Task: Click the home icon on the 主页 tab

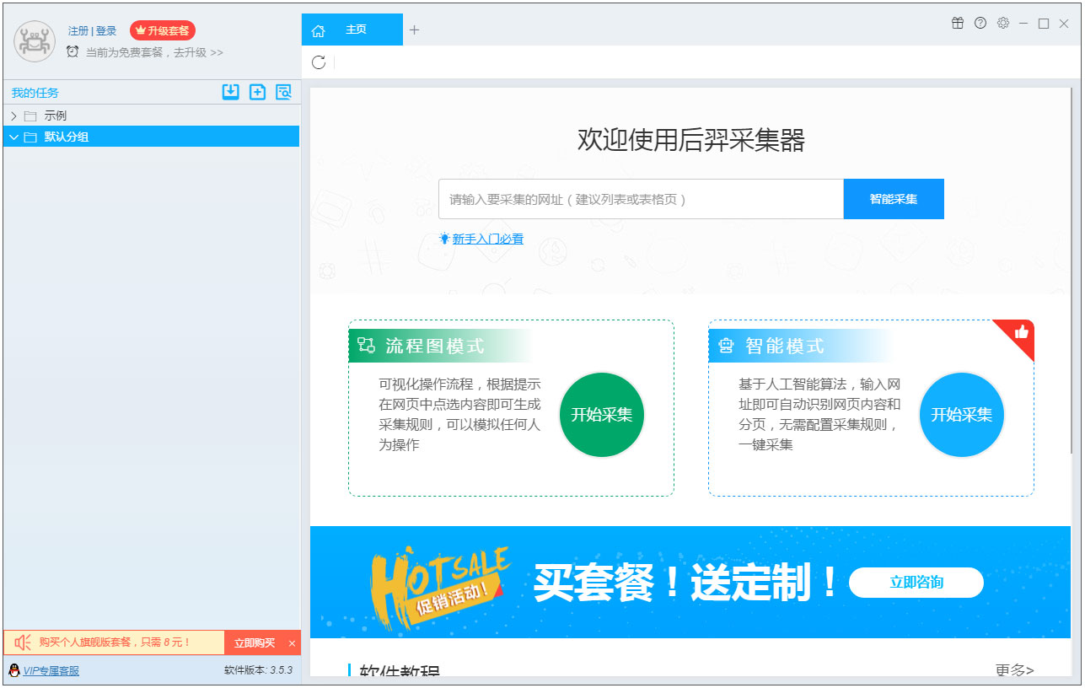Action: click(318, 29)
